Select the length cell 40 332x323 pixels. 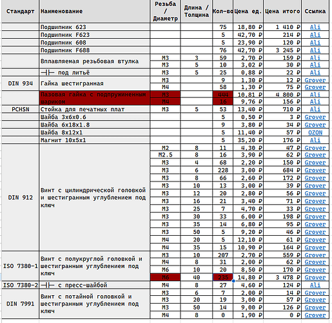197,277
